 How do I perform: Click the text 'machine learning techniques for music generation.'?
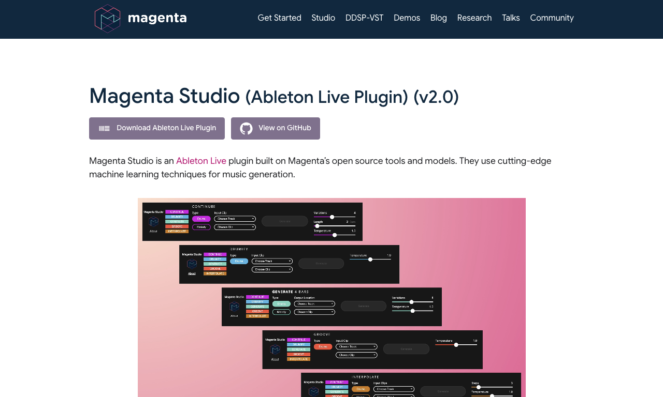point(192,174)
